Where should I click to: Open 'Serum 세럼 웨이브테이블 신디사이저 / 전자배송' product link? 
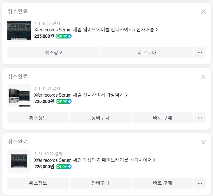point(96,30)
